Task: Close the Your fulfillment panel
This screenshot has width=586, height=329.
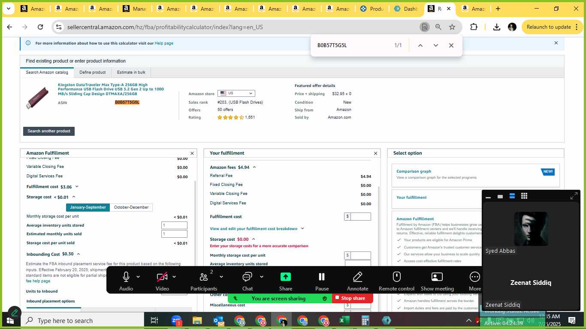Action: (x=376, y=153)
